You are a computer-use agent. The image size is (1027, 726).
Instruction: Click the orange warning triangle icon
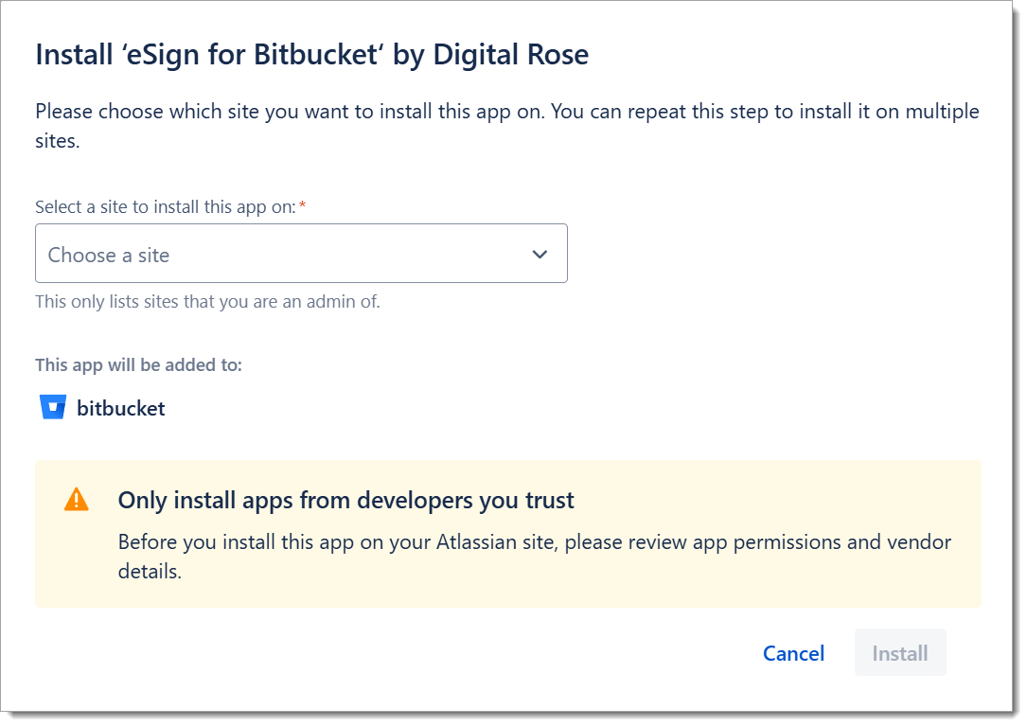click(76, 500)
